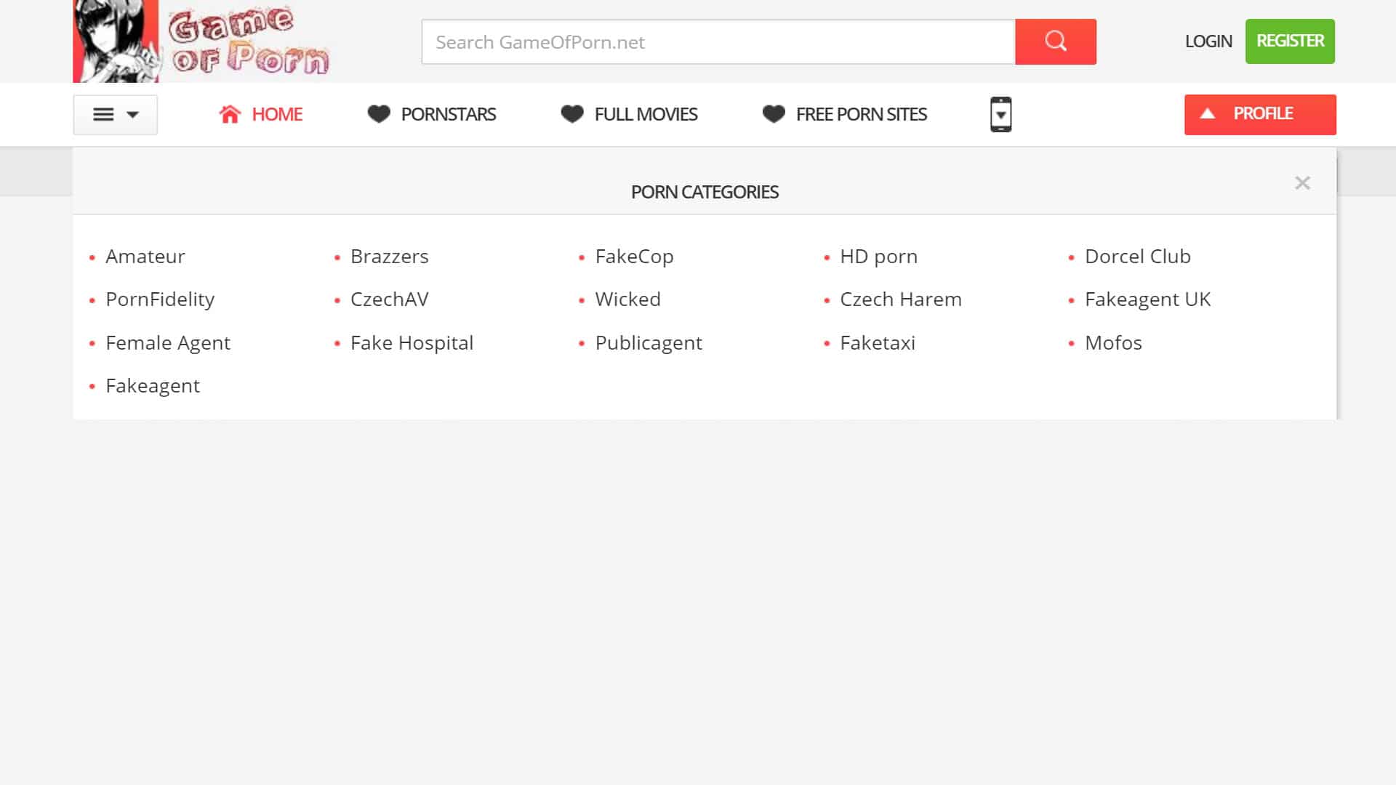Toggle the hamburger categories menu dropdown
This screenshot has width=1396, height=785.
[x=115, y=114]
